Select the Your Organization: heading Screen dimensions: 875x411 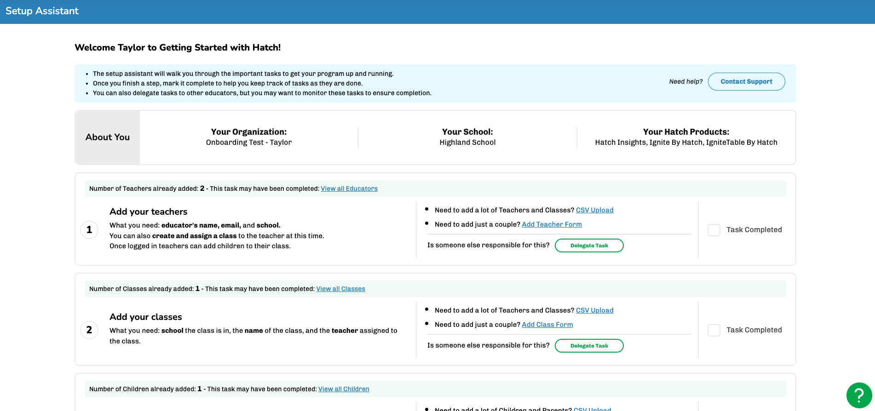tap(249, 132)
